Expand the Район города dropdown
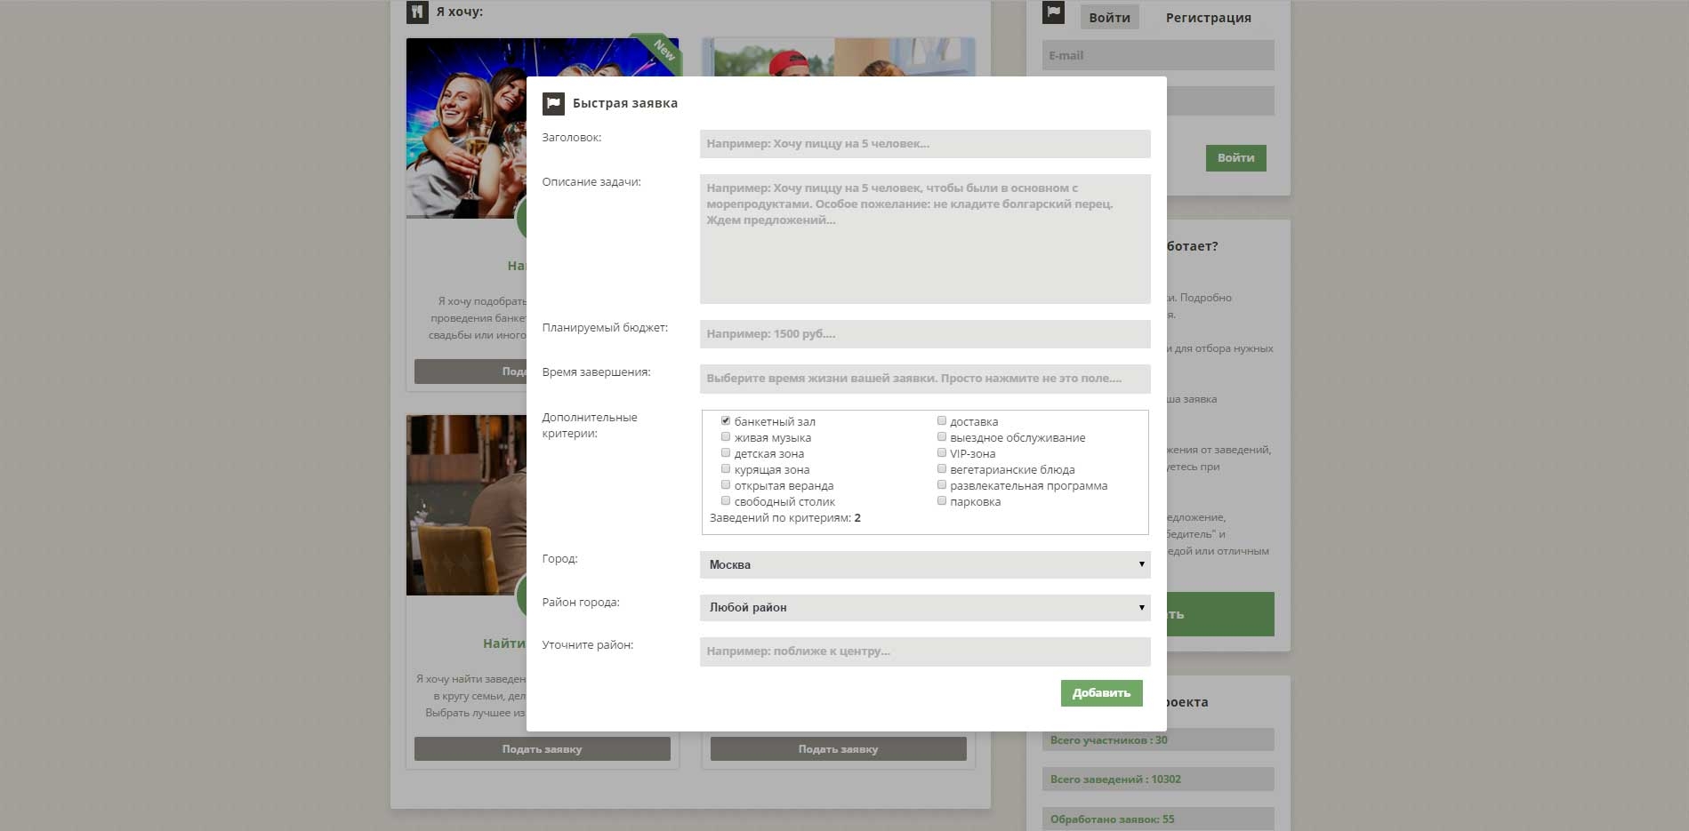Screen dimensions: 1689x831 click(x=925, y=607)
